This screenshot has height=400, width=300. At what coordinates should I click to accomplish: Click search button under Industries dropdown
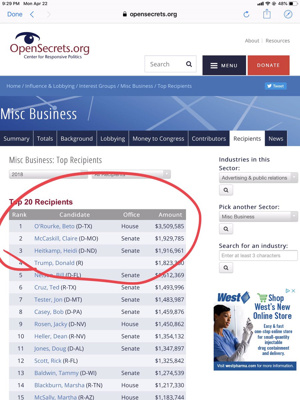click(x=226, y=190)
